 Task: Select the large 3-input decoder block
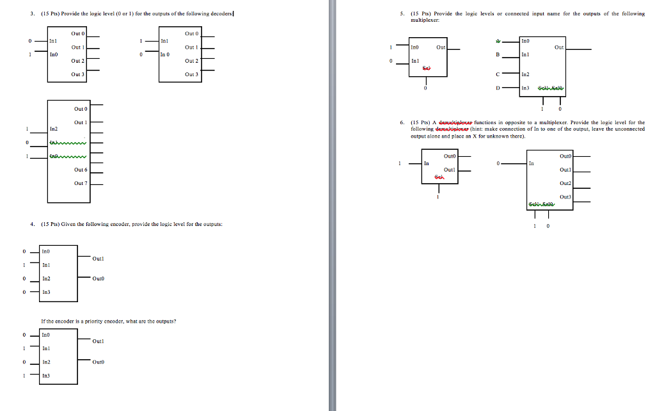pyautogui.click(x=69, y=150)
